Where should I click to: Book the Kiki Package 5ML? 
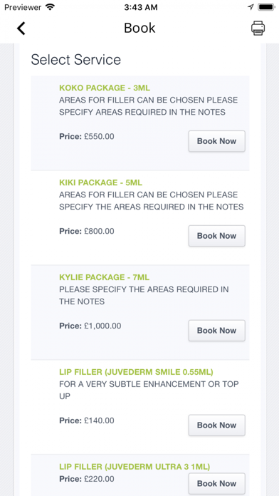click(x=217, y=236)
